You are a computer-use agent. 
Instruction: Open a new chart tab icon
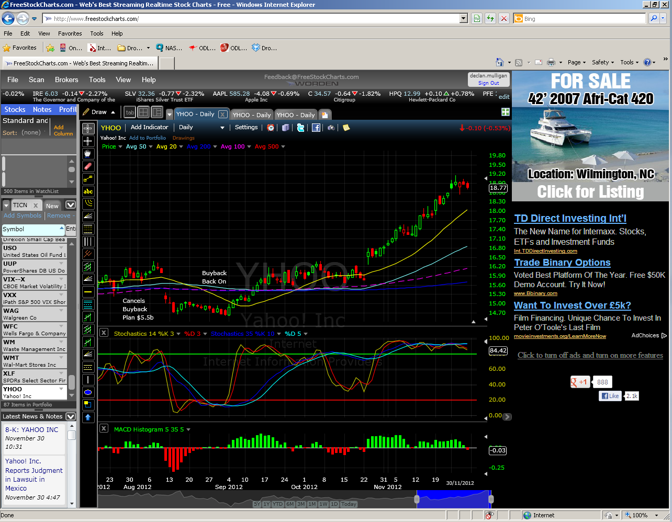pos(324,115)
